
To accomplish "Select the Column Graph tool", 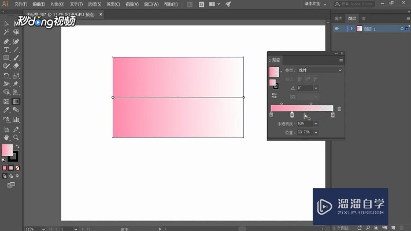I will (16, 120).
